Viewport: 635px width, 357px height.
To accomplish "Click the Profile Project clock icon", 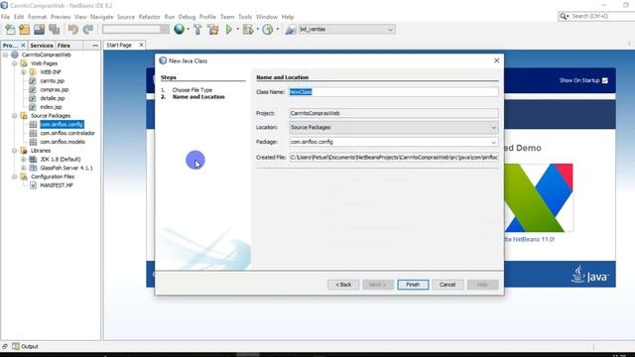I will pos(268,29).
